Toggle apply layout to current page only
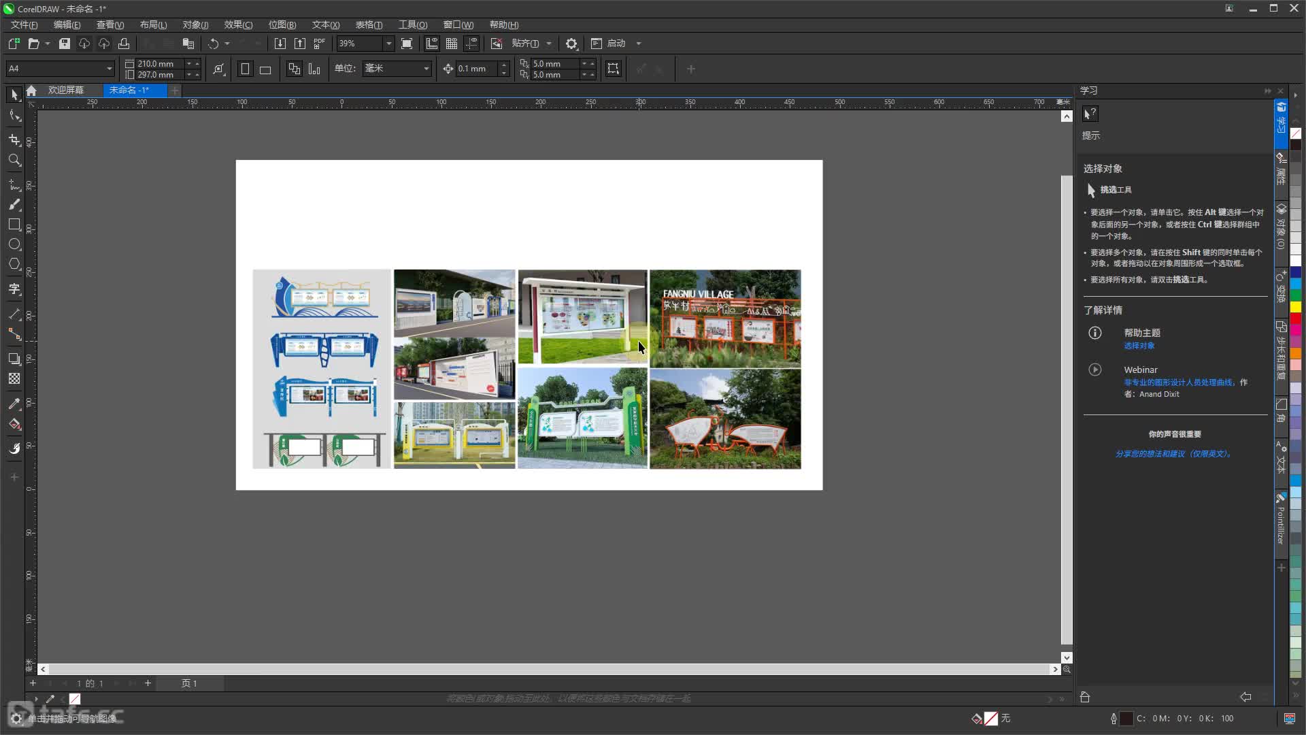 [x=314, y=69]
